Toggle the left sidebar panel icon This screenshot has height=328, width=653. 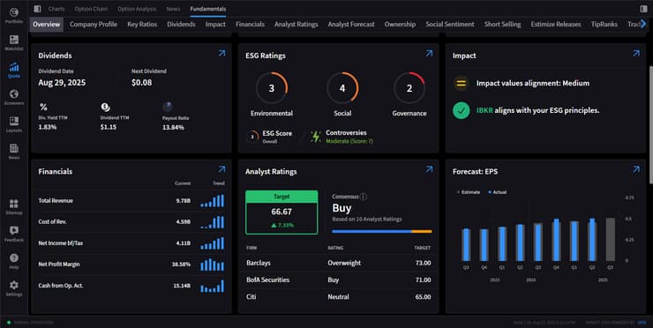[37, 9]
